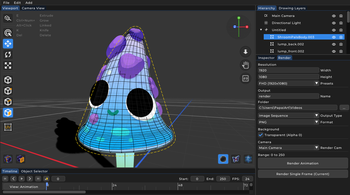Viewport: 350px width, 195px height.
Task: Toggle visibility of lump_back.002
Action: click(334, 44)
